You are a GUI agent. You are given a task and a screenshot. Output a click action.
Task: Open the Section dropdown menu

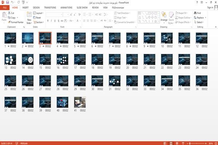[x=39, y=22]
